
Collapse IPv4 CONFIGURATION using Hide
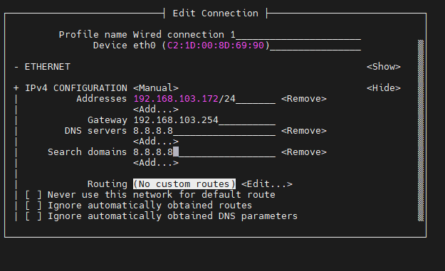click(x=384, y=88)
